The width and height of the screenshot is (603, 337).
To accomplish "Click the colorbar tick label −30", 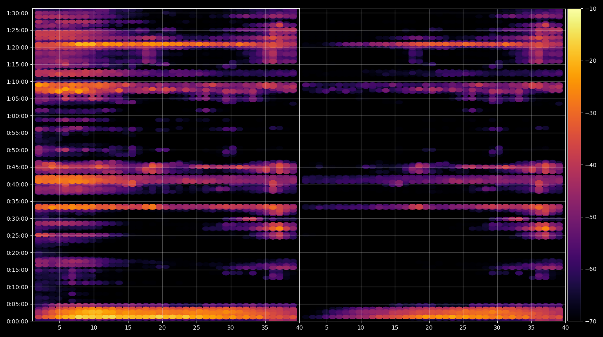I will coord(591,113).
